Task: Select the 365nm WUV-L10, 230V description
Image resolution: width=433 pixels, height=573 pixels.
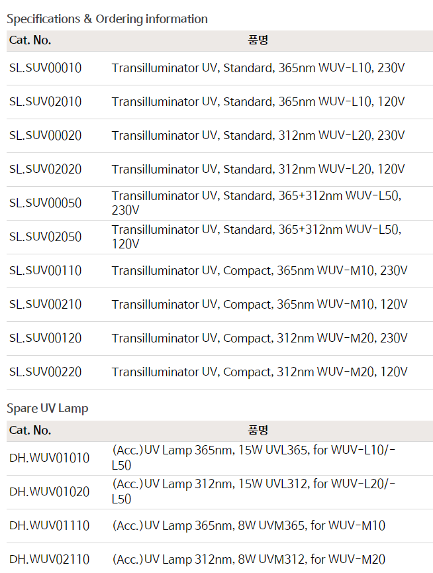Action: click(x=258, y=68)
